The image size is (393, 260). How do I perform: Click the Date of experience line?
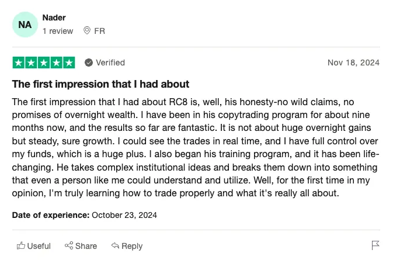85,215
